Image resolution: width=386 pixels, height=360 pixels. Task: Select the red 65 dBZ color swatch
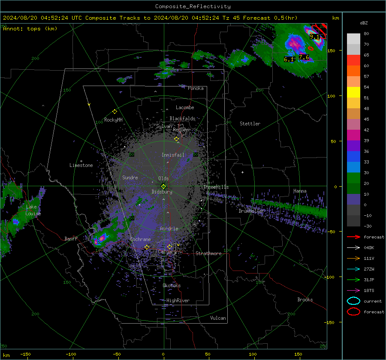tap(353, 60)
